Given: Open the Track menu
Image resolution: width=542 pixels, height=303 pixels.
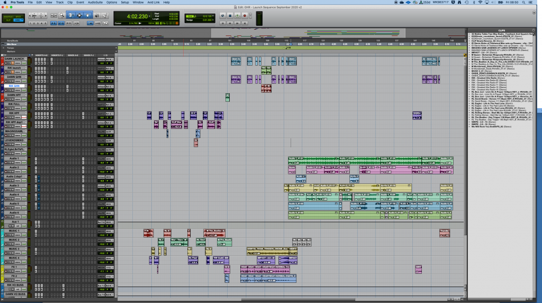Looking at the screenshot, I should pyautogui.click(x=60, y=2).
